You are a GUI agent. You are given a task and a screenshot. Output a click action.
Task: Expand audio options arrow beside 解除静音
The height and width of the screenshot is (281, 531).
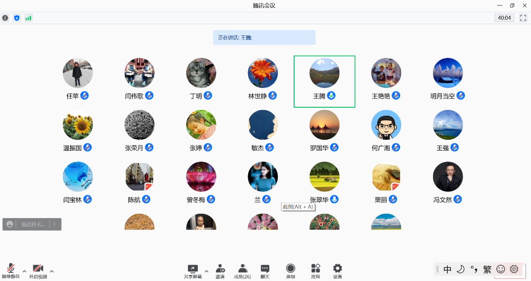click(25, 271)
